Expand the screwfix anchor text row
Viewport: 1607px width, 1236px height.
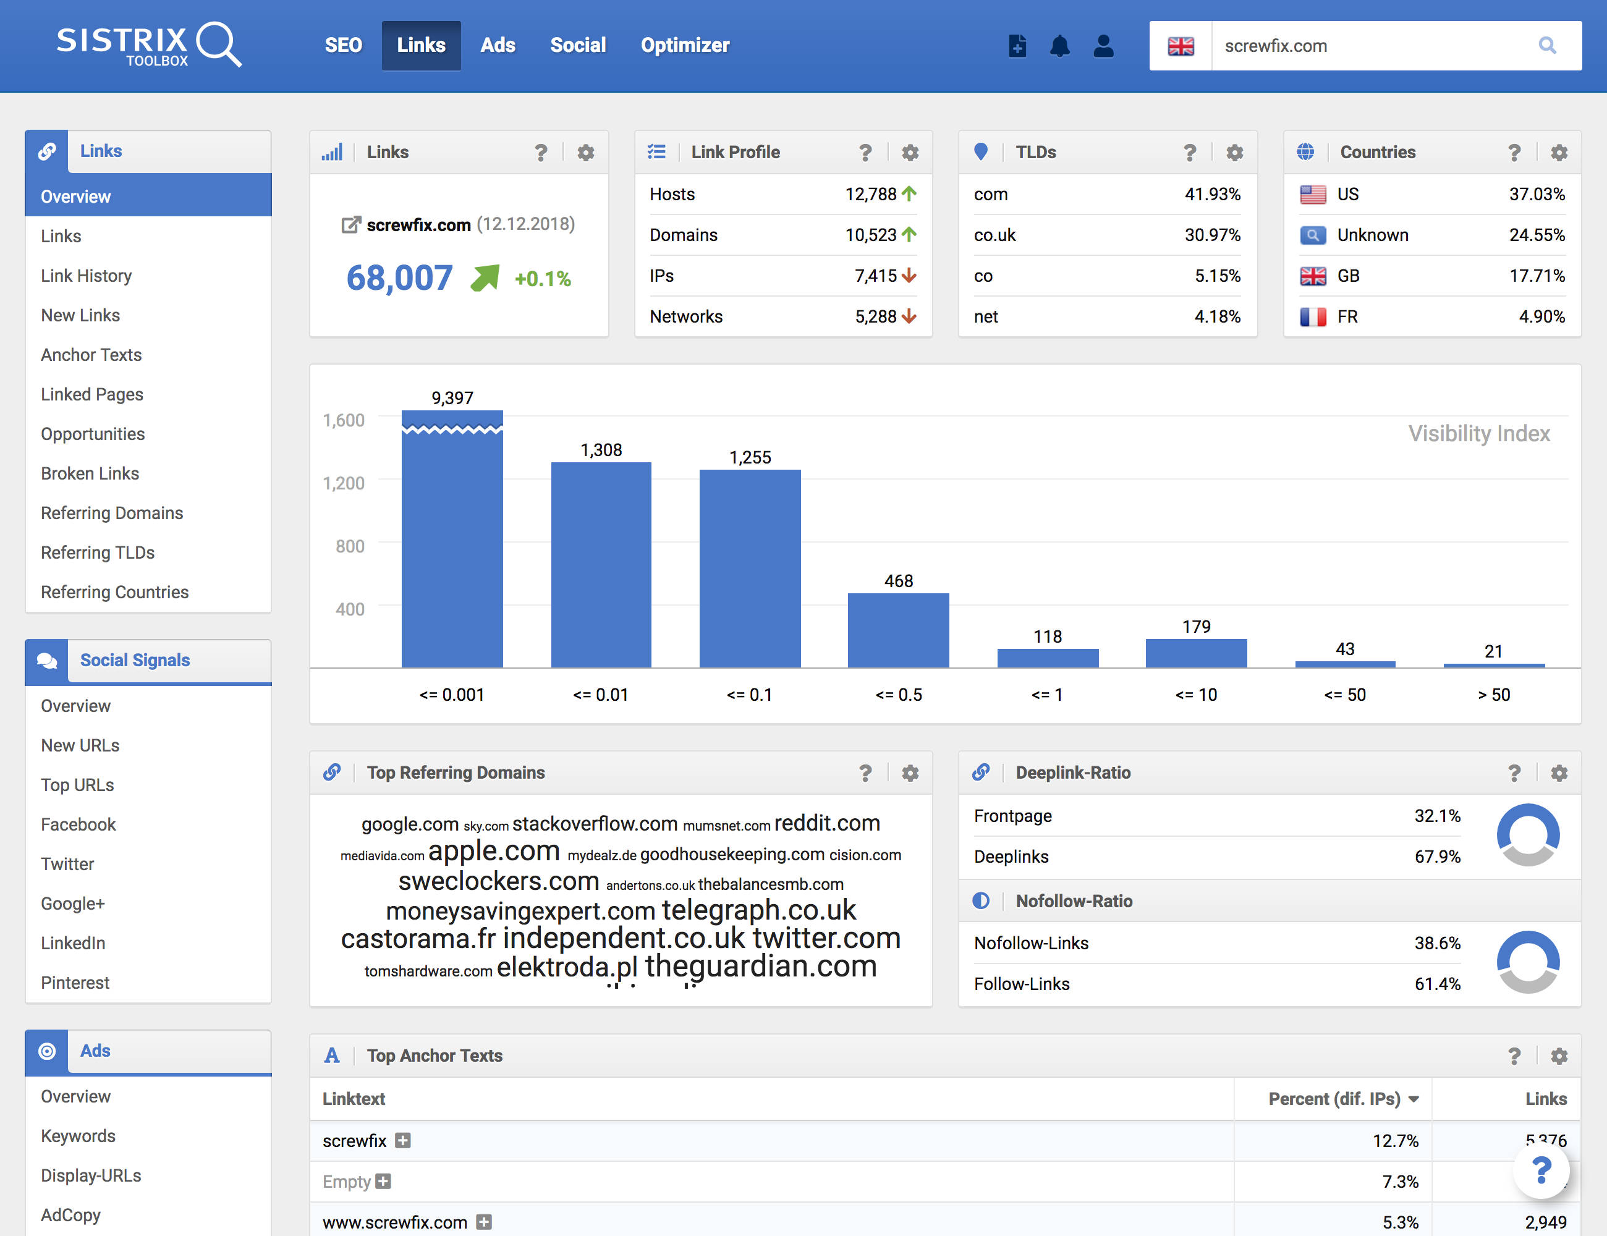click(402, 1140)
